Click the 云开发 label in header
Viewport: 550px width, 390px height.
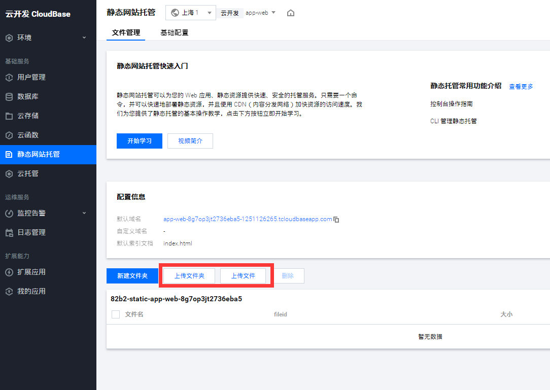pos(230,13)
